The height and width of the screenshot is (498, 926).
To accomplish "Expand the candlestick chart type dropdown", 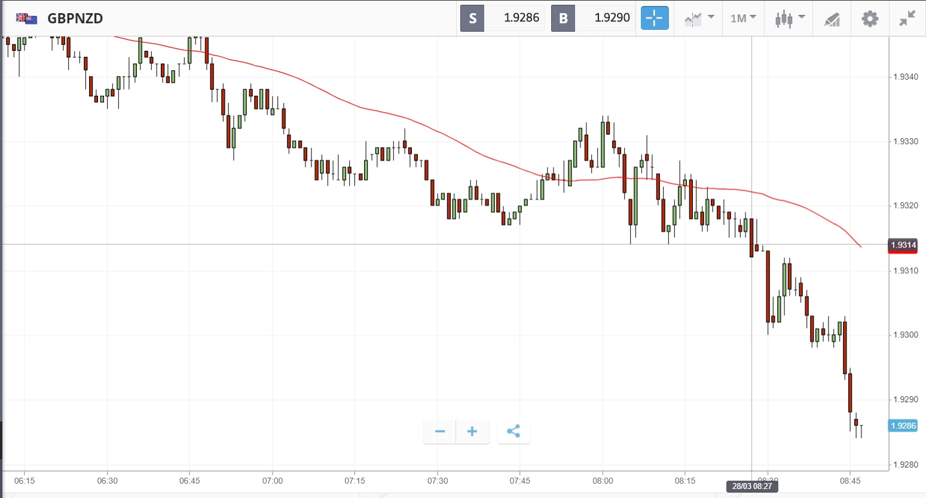I will (x=790, y=18).
